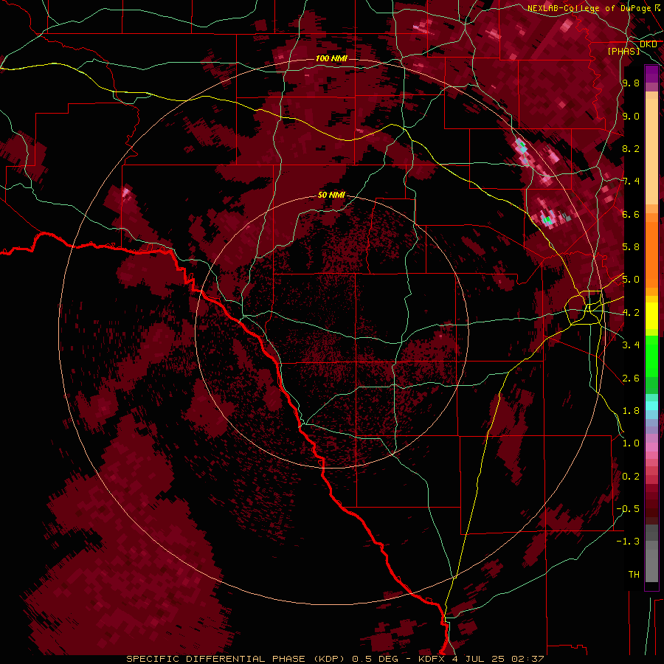Click the 4.2 scale value
Viewport: 664px width, 664px height.
[631, 312]
